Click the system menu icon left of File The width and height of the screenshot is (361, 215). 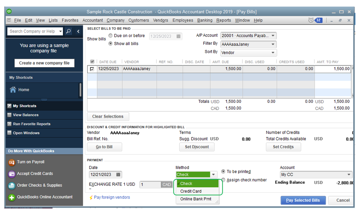coord(9,20)
